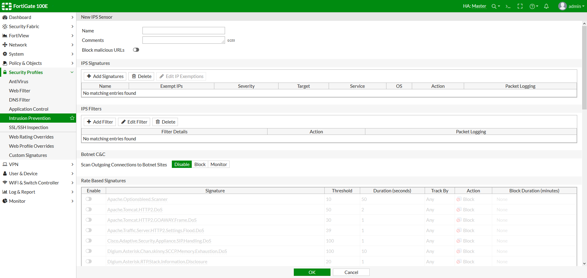Click the trash icon in IPS Filters Delete

click(x=158, y=122)
